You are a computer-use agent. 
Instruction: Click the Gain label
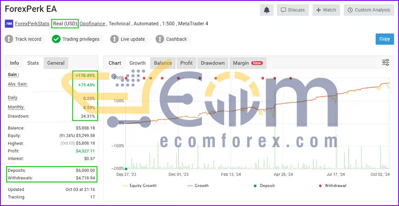(13, 75)
